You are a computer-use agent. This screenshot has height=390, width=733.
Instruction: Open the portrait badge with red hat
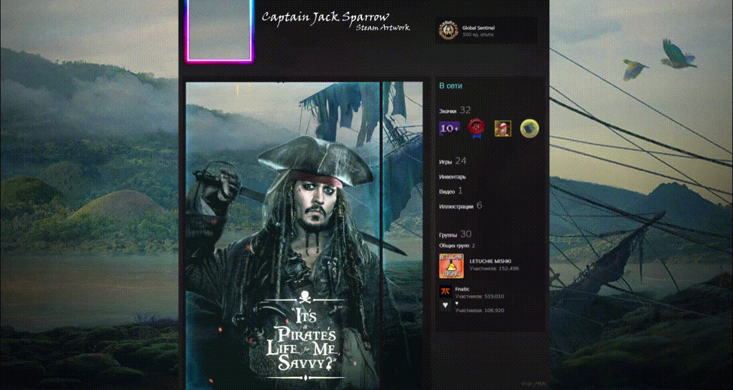[x=503, y=128]
